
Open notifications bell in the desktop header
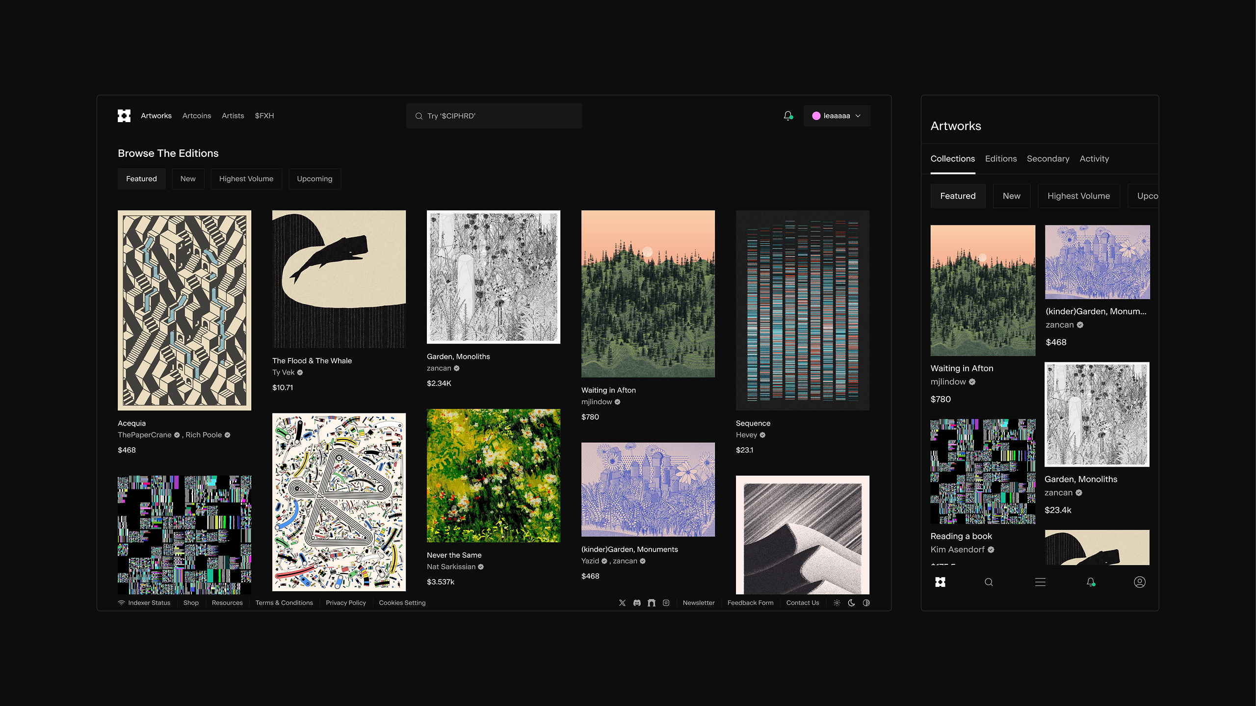(x=787, y=116)
